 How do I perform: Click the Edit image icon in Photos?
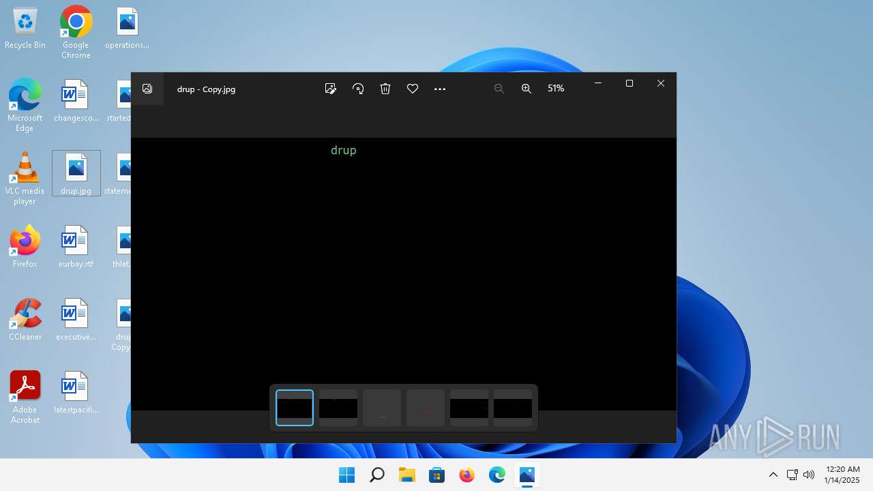click(x=331, y=89)
